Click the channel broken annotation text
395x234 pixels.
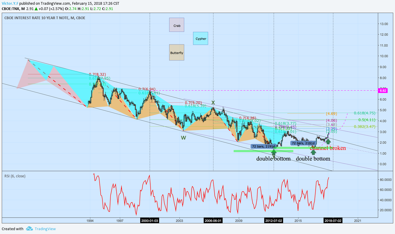[x=328, y=148]
